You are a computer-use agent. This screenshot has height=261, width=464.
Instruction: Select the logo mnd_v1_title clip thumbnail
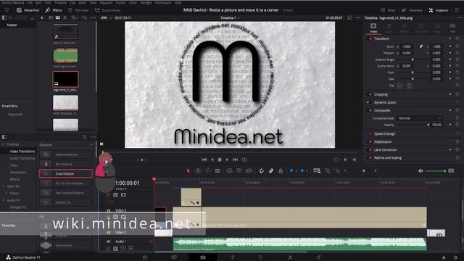coord(65,79)
